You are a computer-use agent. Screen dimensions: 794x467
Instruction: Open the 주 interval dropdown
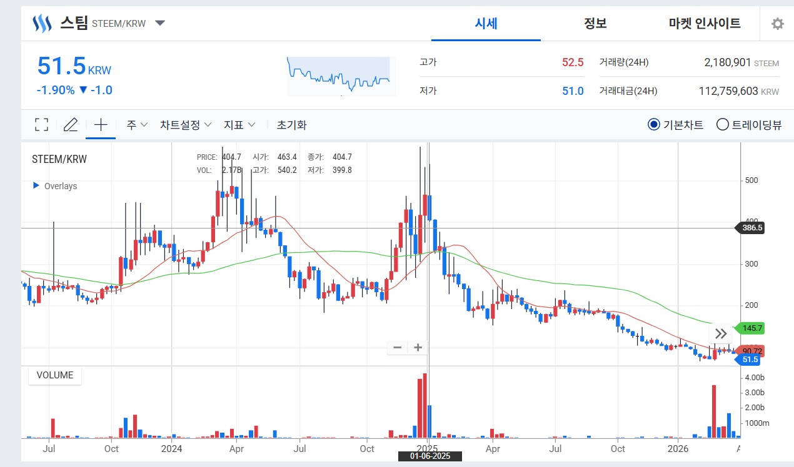137,125
